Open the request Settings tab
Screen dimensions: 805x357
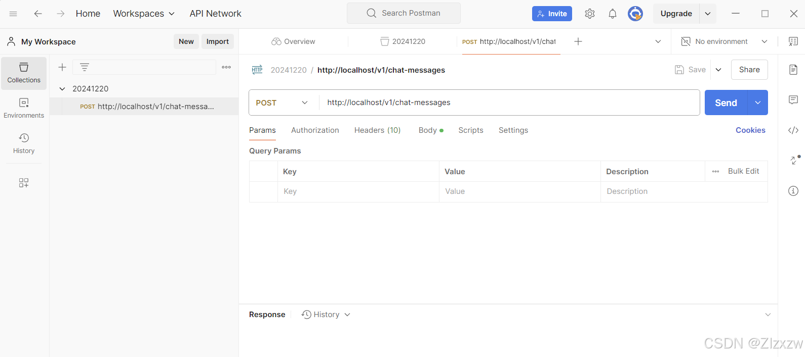point(513,130)
